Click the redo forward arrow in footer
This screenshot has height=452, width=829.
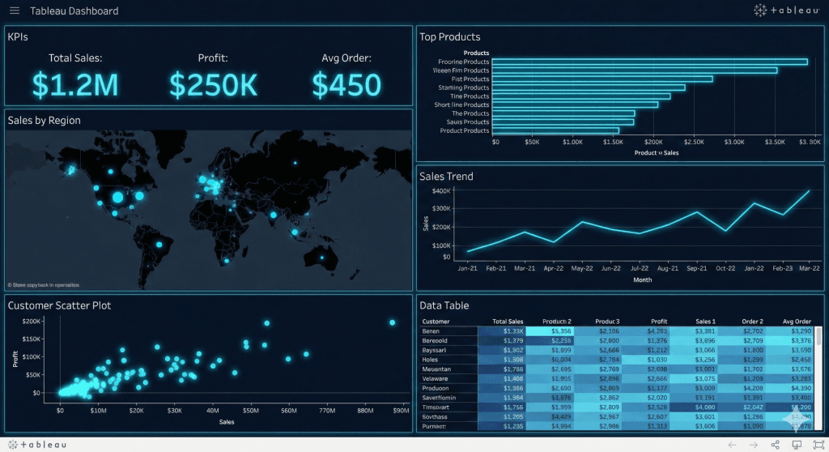coord(754,444)
